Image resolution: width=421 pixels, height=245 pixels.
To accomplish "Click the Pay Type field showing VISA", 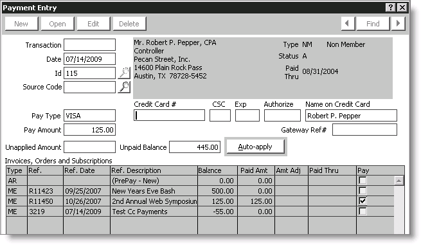I will pos(90,116).
